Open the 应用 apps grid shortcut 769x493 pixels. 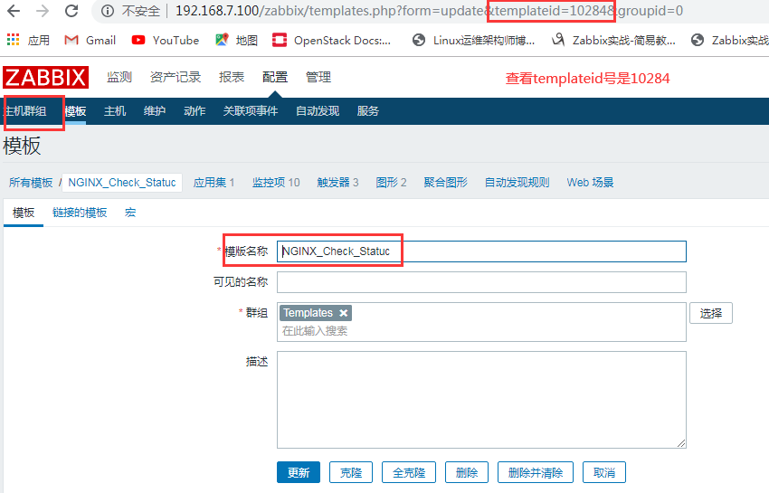28,40
